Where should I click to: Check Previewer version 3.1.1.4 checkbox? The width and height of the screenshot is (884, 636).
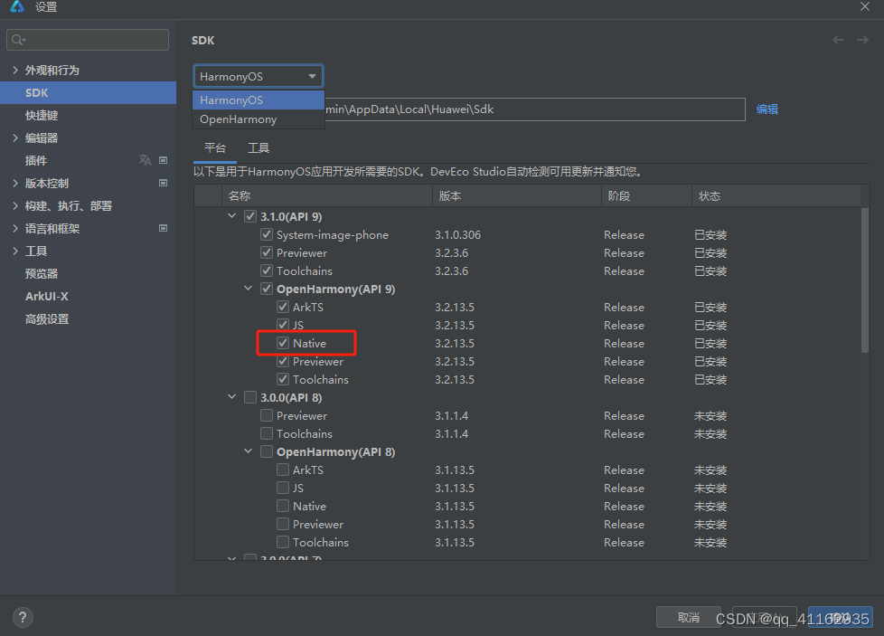pos(267,415)
